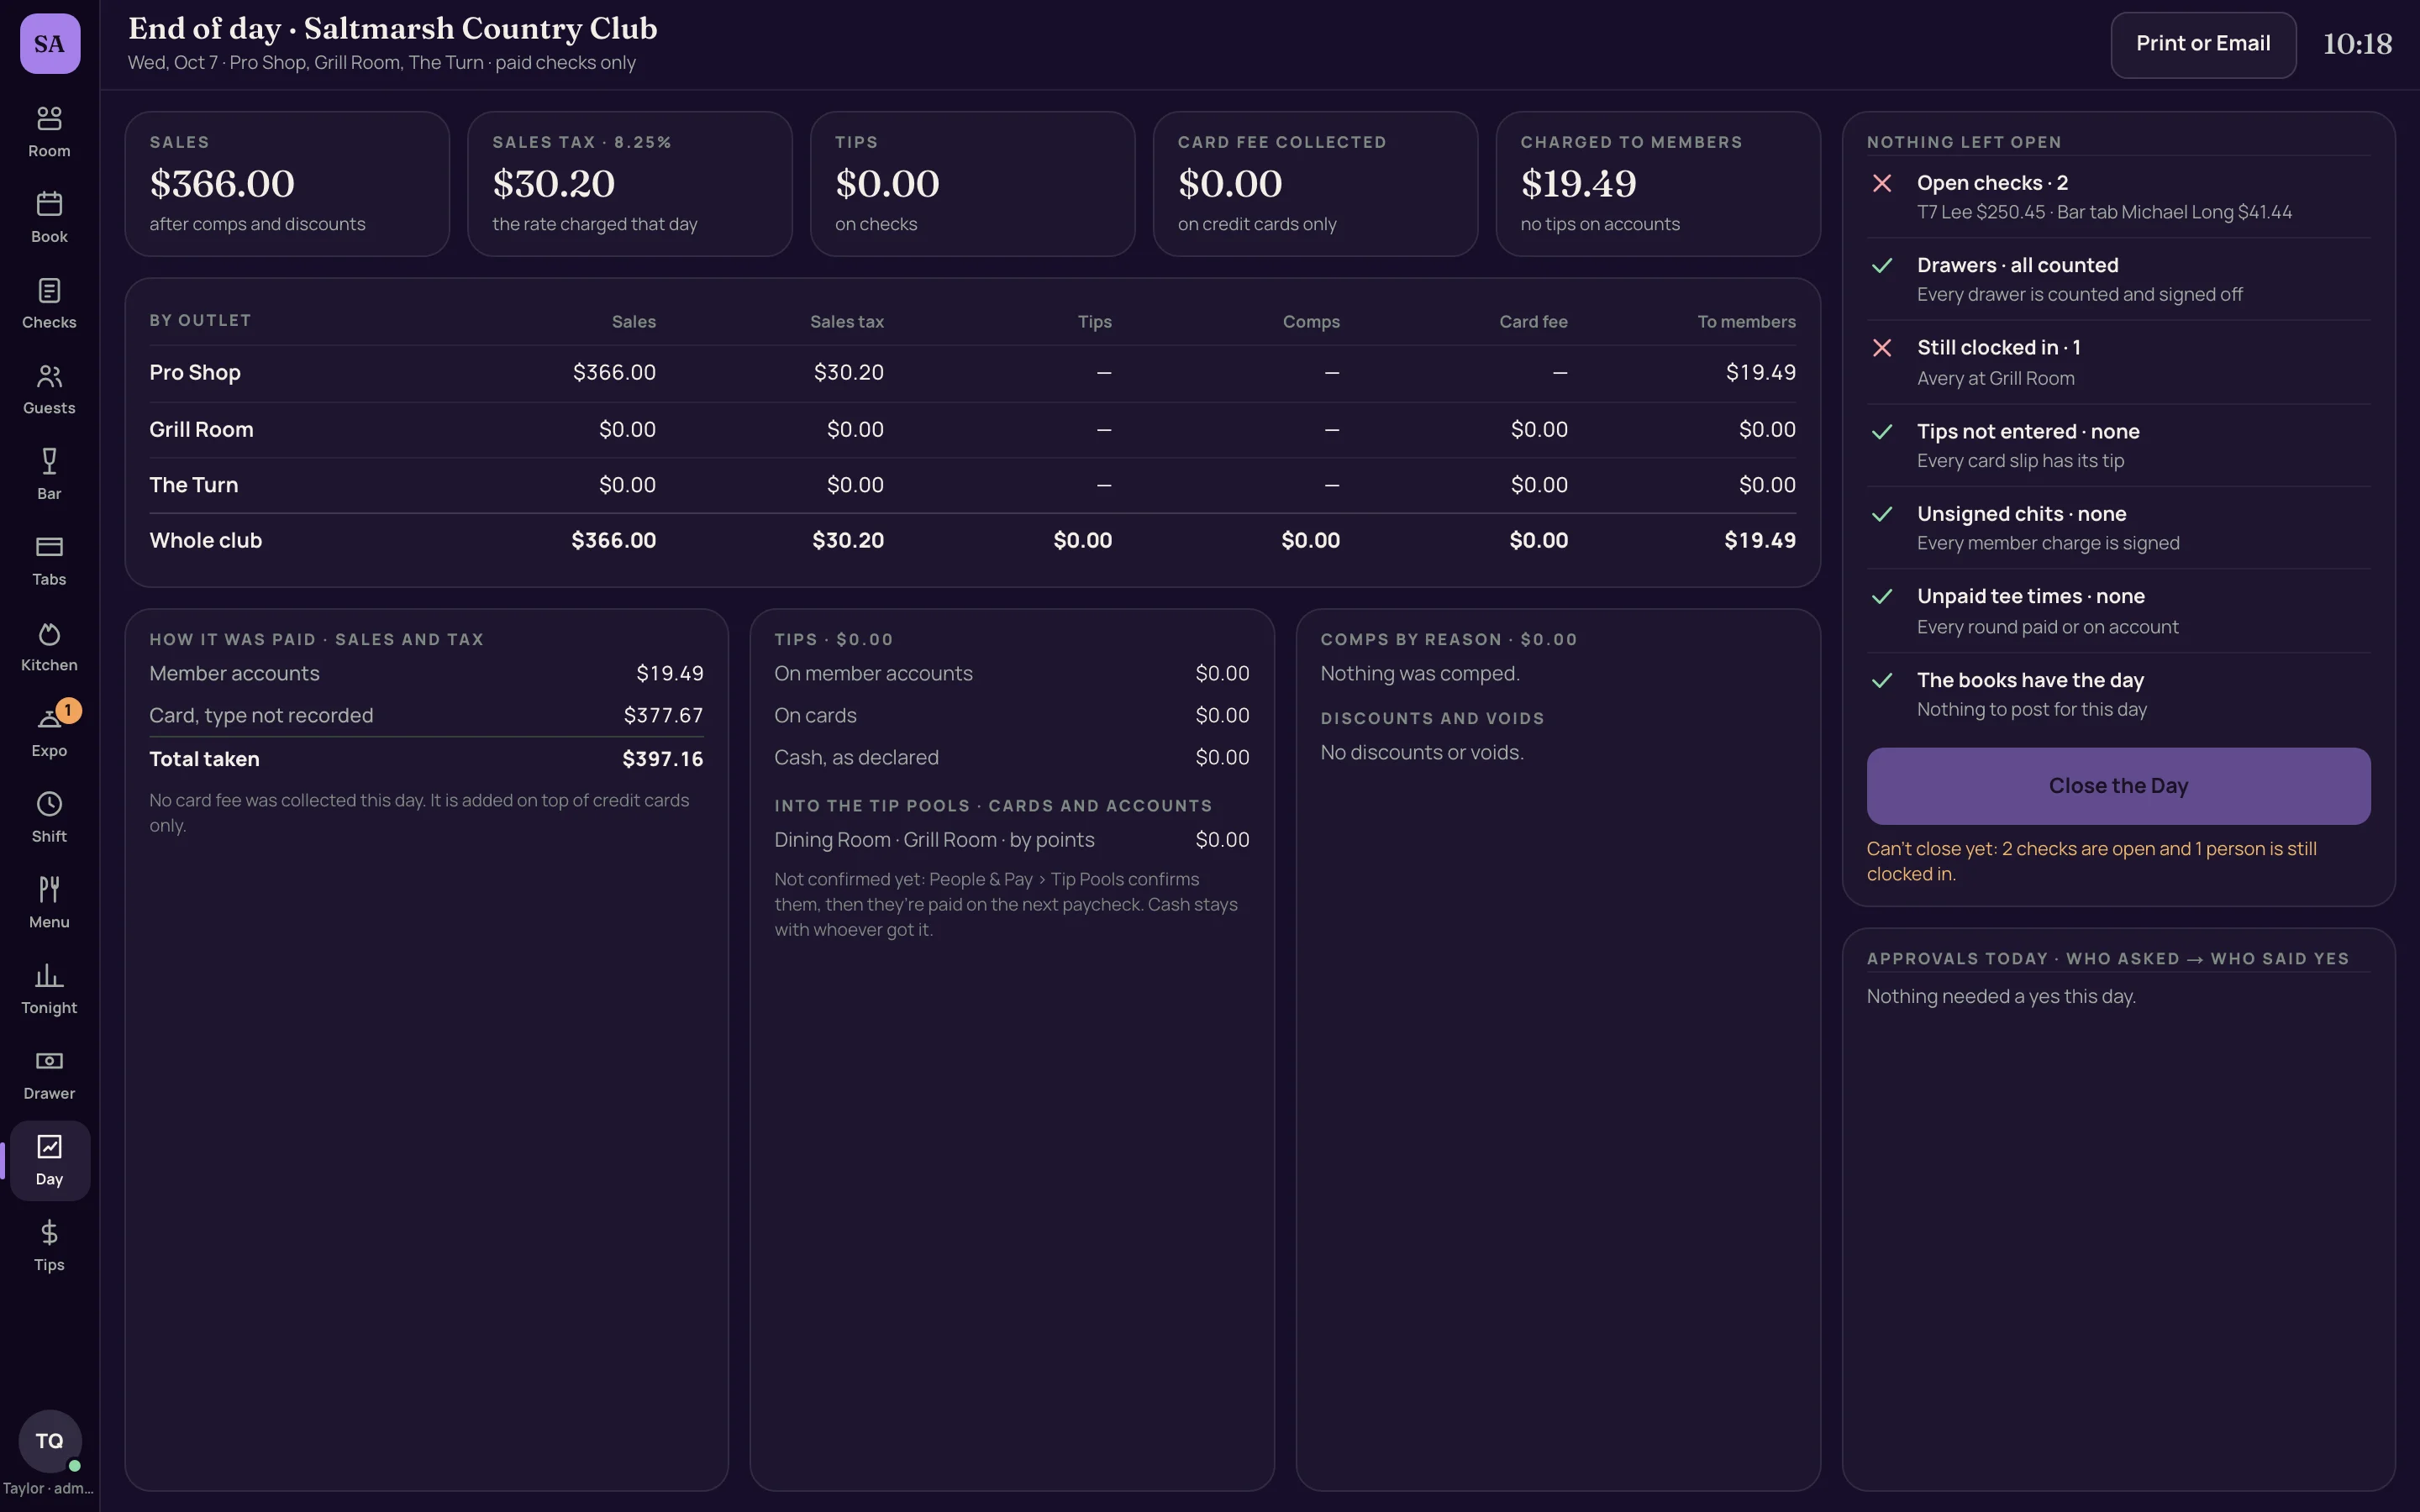
Task: Open the Sales Tax 8.25% card
Action: tap(630, 184)
